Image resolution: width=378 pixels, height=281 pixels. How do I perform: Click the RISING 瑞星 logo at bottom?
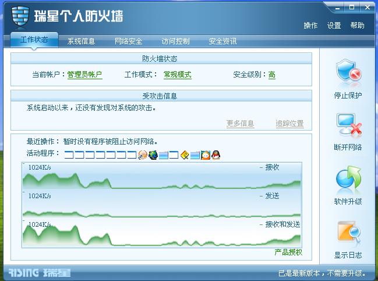pos(40,273)
